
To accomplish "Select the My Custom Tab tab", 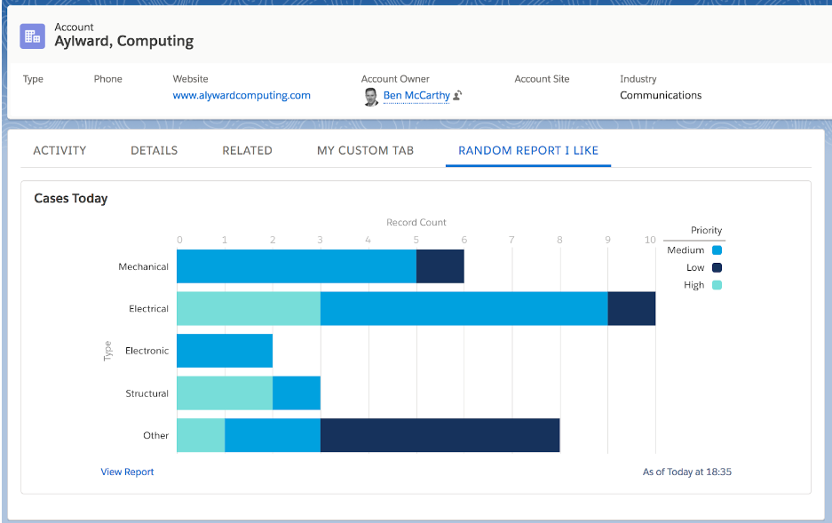I will pos(365,151).
